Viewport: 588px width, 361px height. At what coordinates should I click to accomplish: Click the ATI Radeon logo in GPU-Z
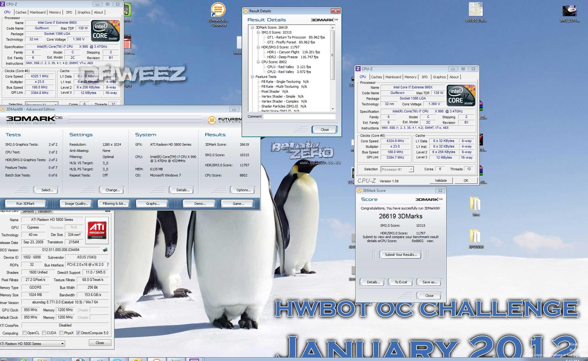tap(97, 230)
